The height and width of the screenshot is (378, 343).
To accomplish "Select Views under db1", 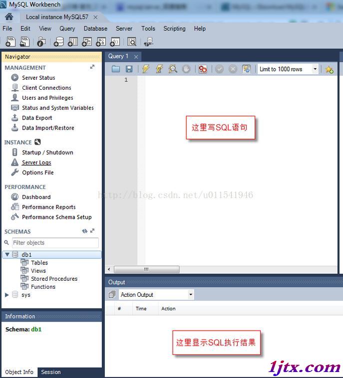I will [x=38, y=271].
